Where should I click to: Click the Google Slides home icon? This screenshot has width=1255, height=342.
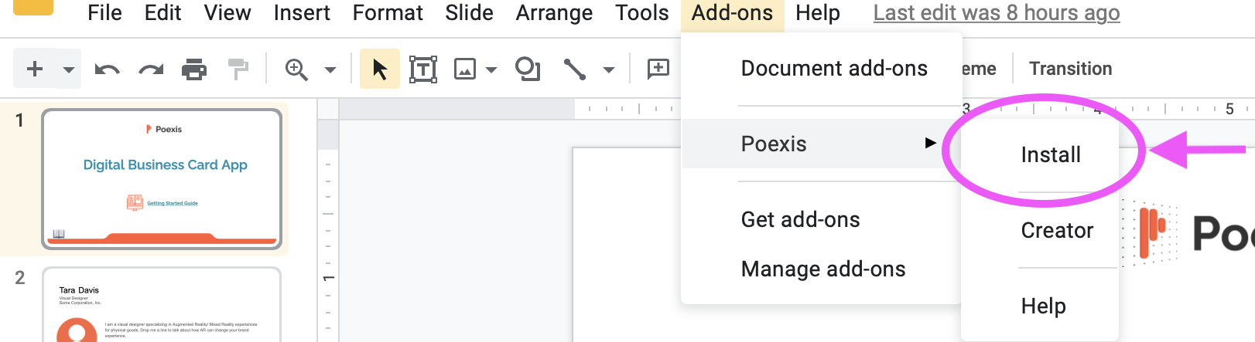[33, 7]
